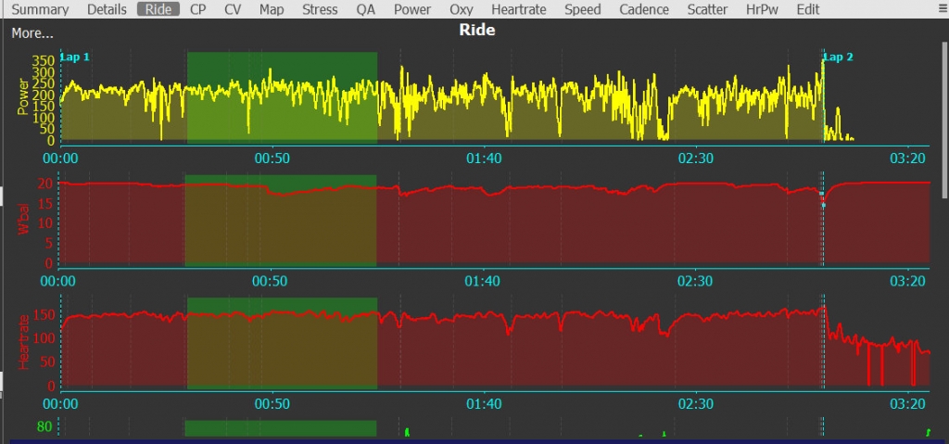View the Heartrate tab
The height and width of the screenshot is (444, 949).
coord(519,9)
